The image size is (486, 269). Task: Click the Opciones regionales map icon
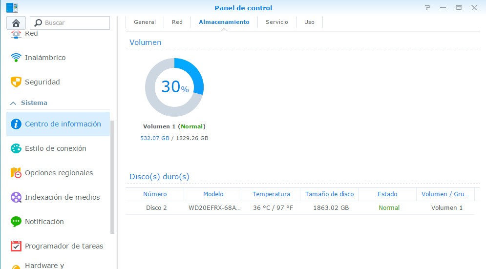click(x=16, y=173)
